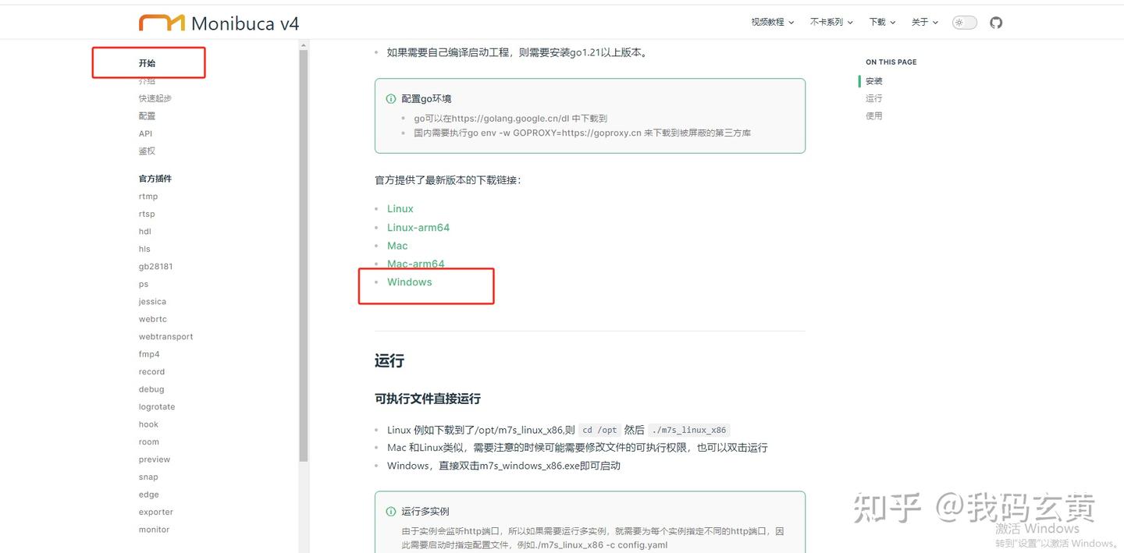Select 快速起步 in the sidebar
The height and width of the screenshot is (553, 1124).
(x=155, y=97)
